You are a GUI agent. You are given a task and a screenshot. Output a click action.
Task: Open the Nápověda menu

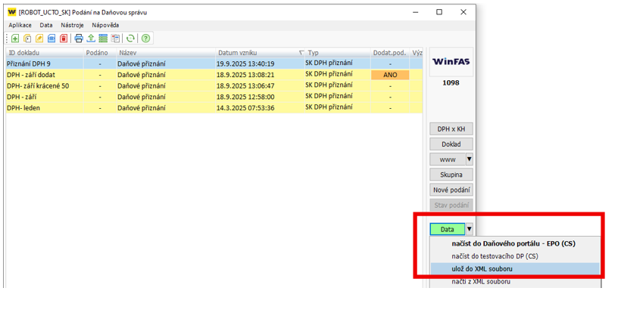point(105,25)
